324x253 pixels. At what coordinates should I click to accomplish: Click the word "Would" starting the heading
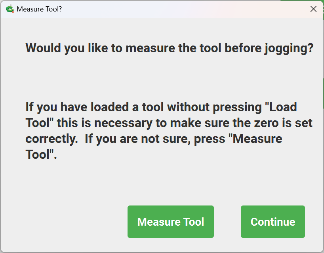[x=43, y=48]
